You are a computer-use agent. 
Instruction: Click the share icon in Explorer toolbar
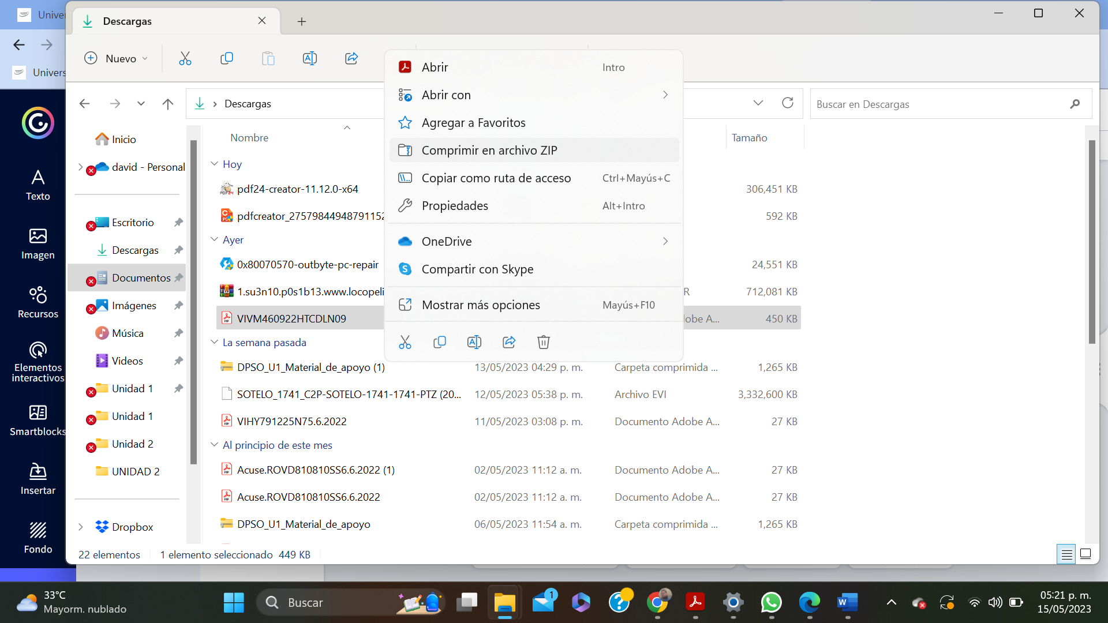351,58
